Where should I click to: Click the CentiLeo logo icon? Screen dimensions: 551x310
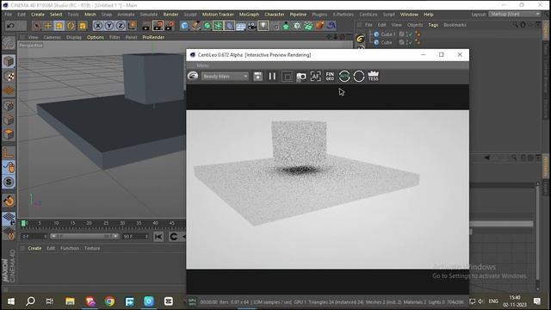pyautogui.click(x=193, y=76)
